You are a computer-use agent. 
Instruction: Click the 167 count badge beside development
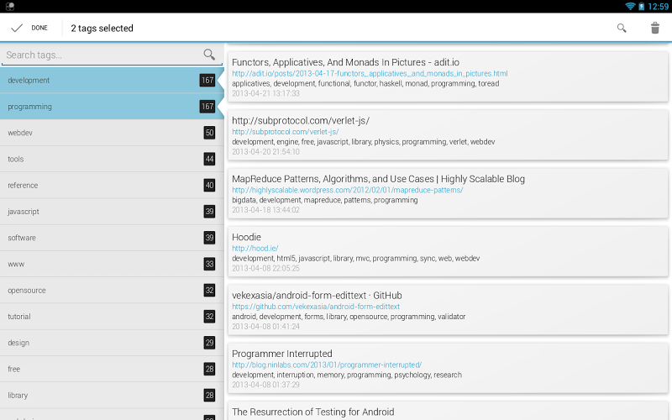[207, 80]
